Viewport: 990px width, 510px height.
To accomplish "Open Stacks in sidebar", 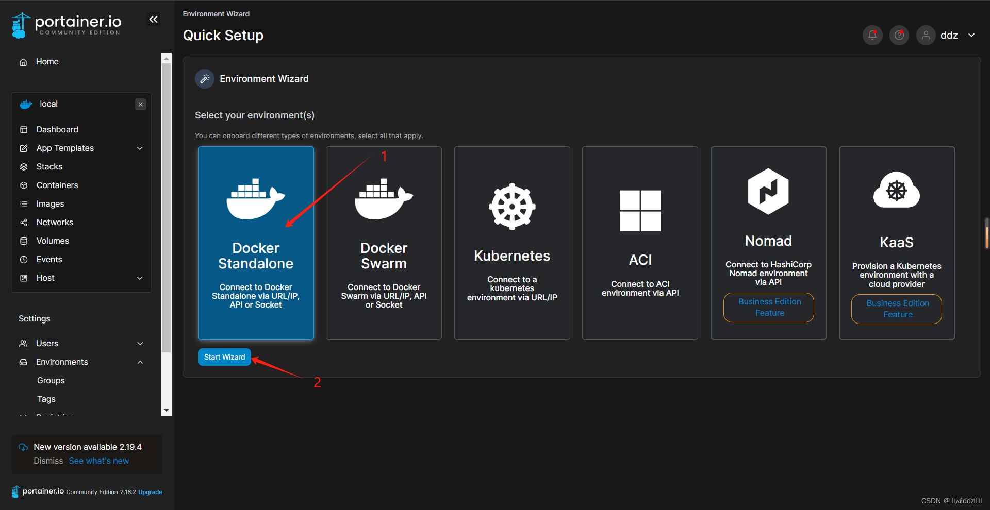I will [x=49, y=166].
